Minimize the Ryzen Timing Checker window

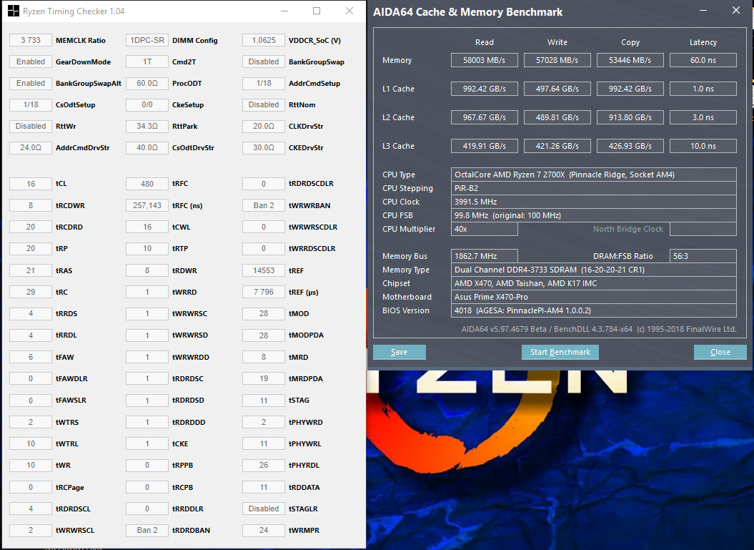(x=284, y=11)
